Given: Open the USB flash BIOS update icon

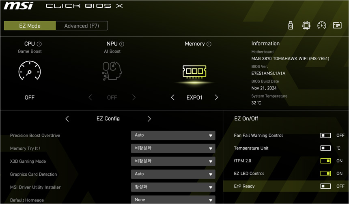Looking at the screenshot, I should click(291, 25).
